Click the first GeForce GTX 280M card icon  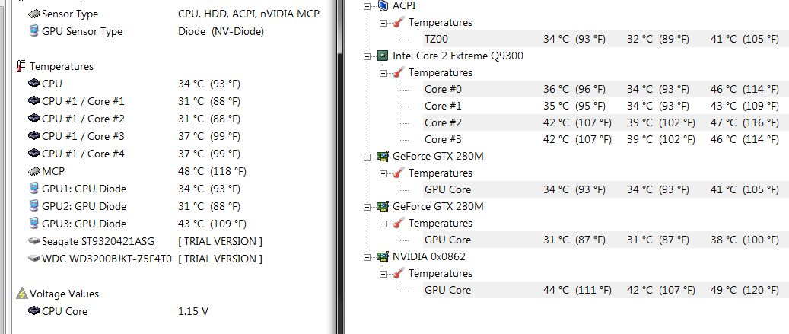click(383, 156)
